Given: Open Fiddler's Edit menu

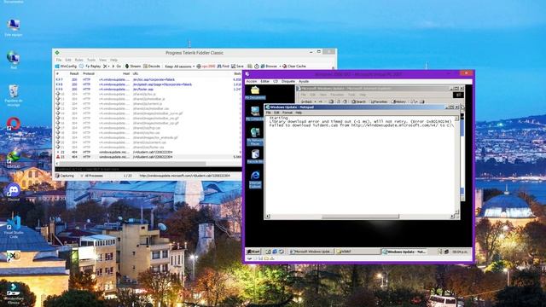Looking at the screenshot, I should tap(68, 60).
